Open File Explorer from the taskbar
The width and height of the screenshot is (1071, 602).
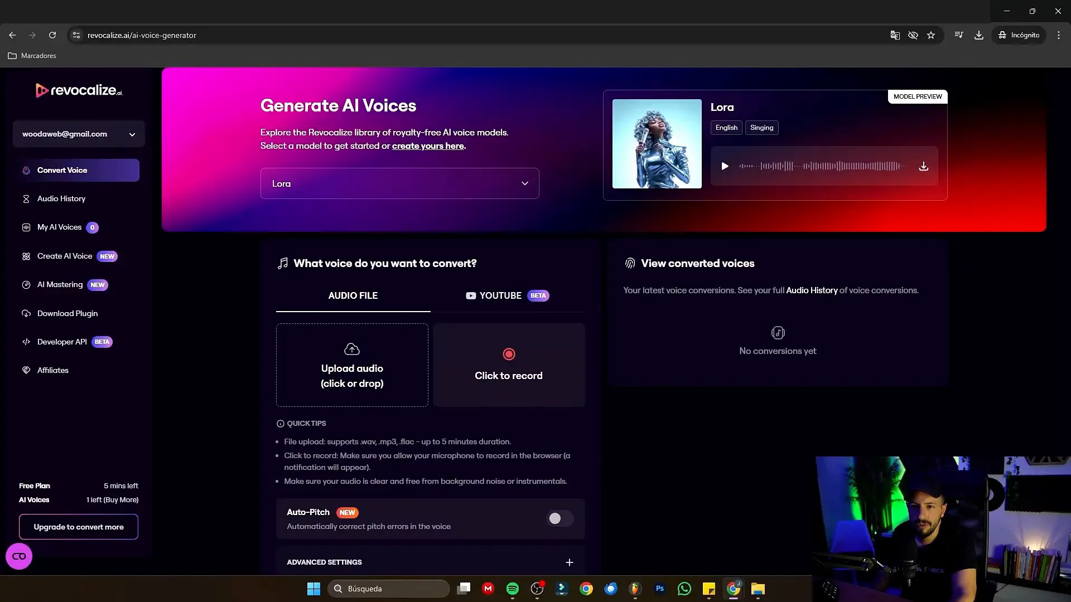pyautogui.click(x=758, y=589)
